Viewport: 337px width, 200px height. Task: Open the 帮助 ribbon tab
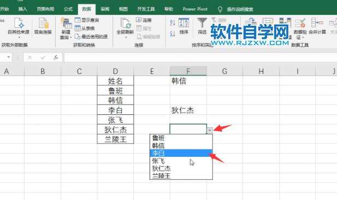point(169,9)
